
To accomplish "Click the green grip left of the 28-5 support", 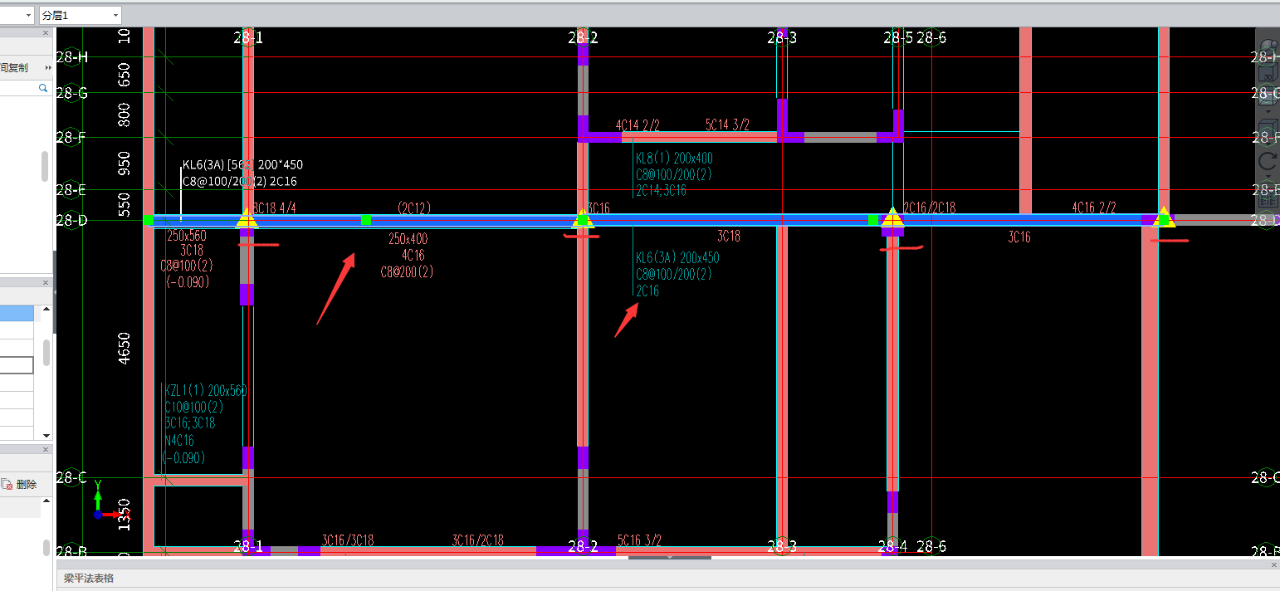I will pos(873,220).
